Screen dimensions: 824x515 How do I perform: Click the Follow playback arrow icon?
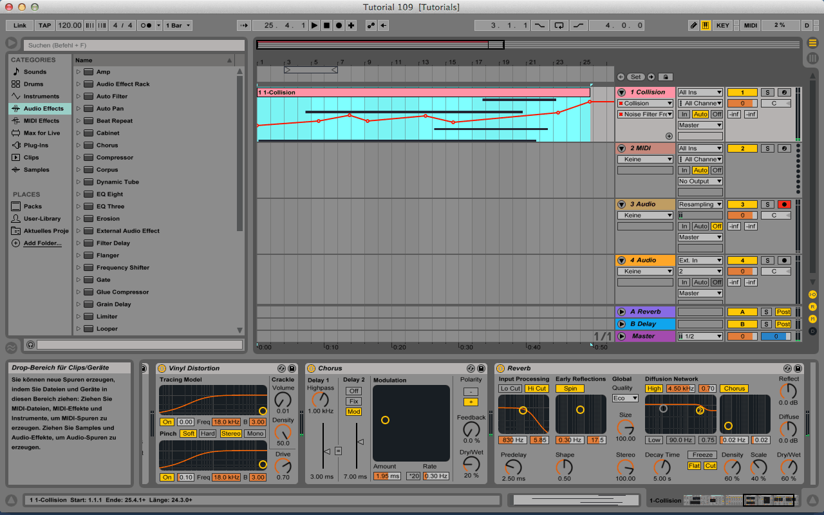244,26
